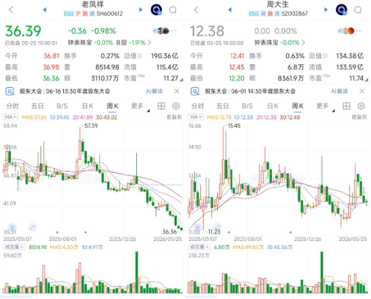This screenshot has height=299, width=371.
Task: Open more options beside 老凤祥 avatars
Action: 174,31
